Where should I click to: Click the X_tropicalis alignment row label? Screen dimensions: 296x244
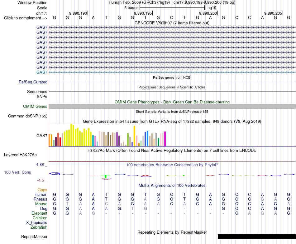click(x=37, y=223)
